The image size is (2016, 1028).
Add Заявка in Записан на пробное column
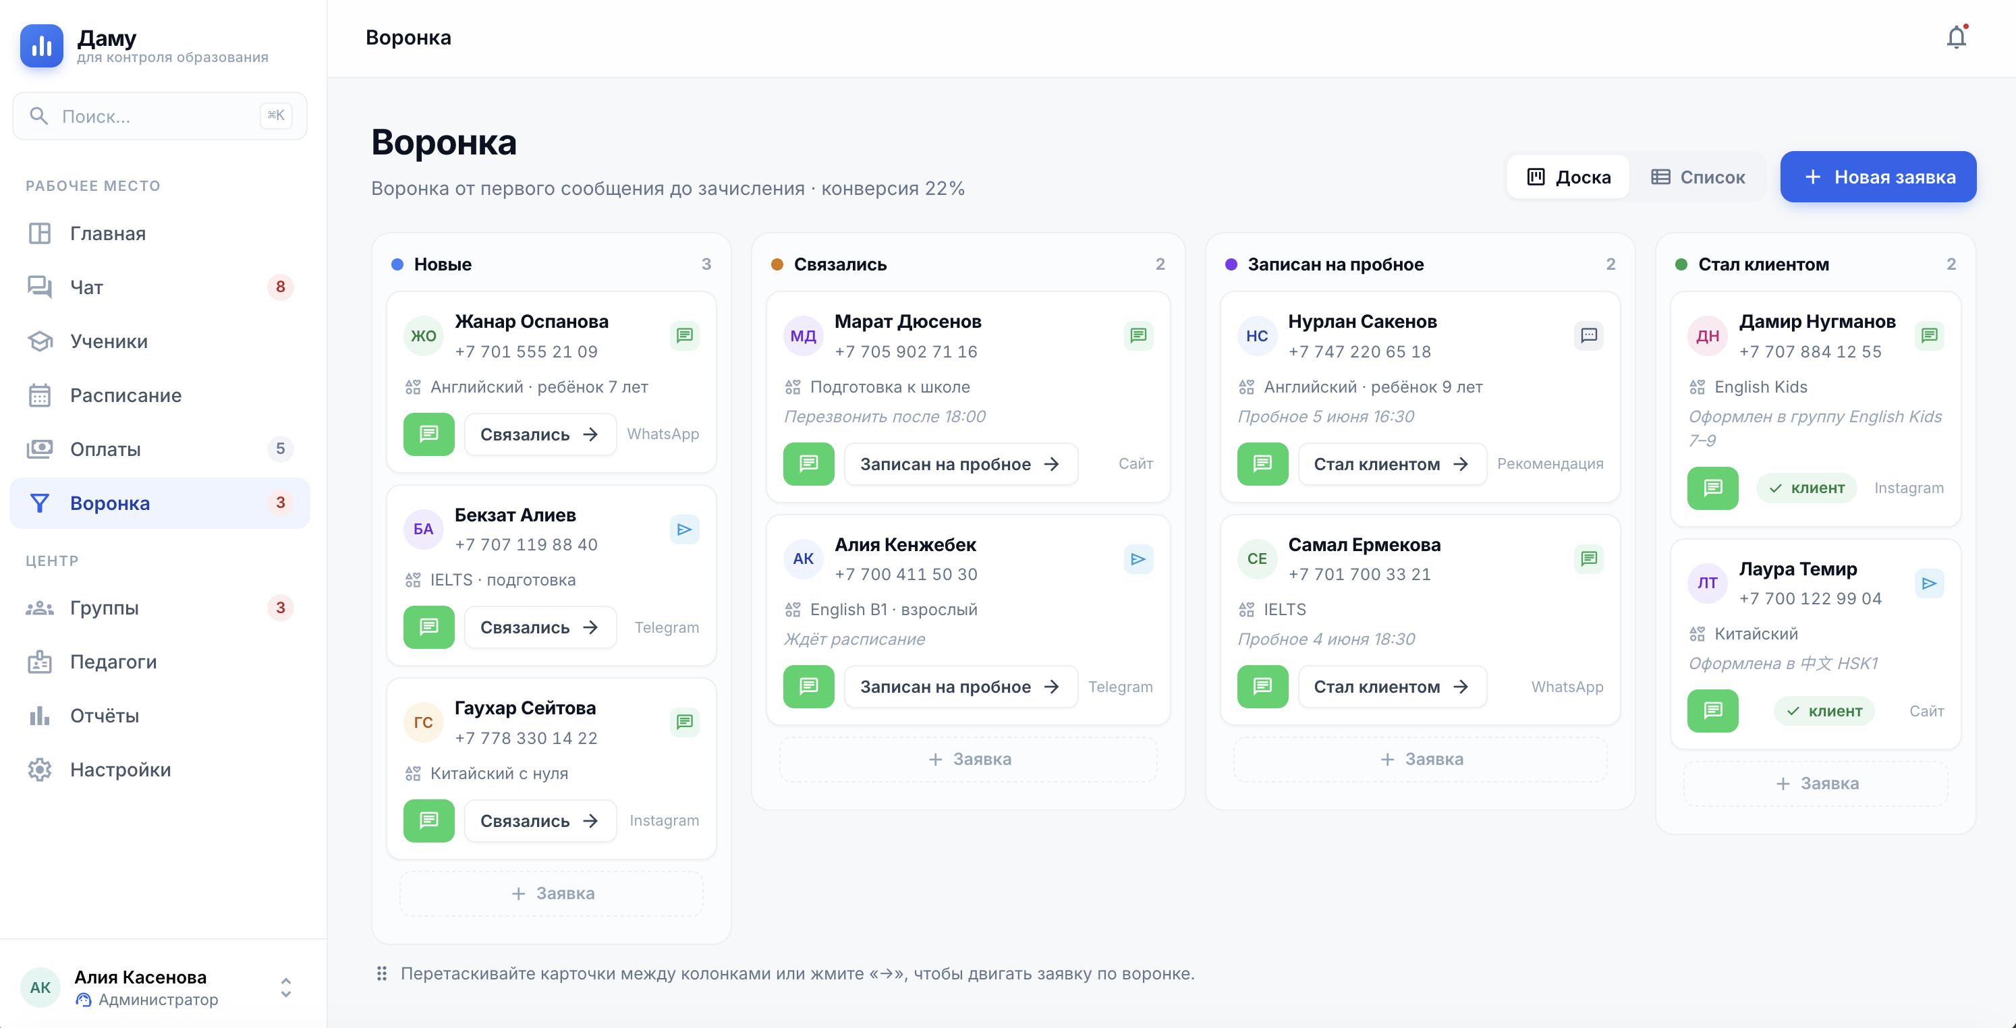(x=1420, y=759)
